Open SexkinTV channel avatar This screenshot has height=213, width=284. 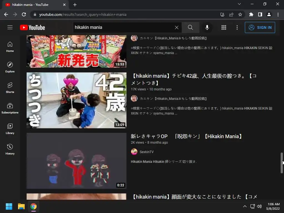134,152
